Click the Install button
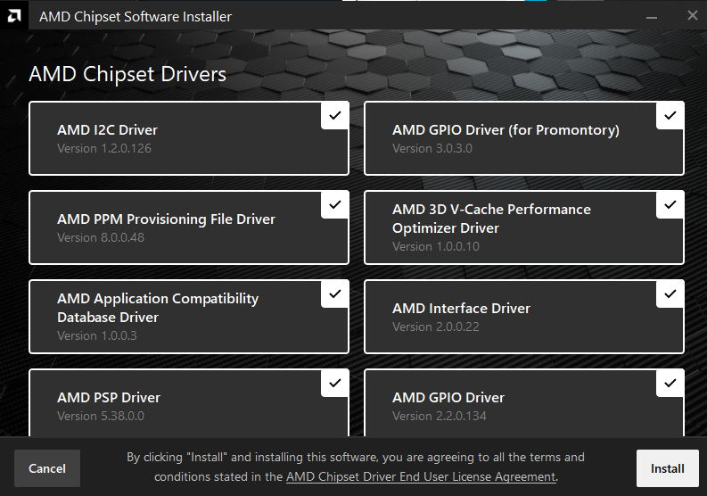Viewport: 707px width, 496px height. 667,468
